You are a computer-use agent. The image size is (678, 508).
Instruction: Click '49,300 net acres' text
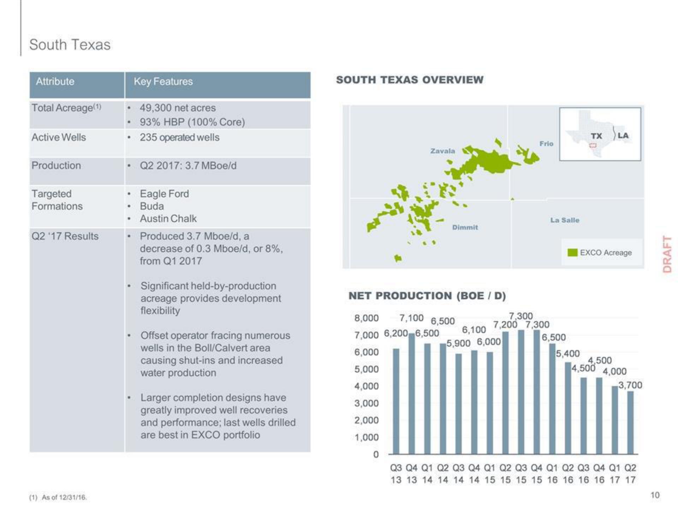point(178,108)
